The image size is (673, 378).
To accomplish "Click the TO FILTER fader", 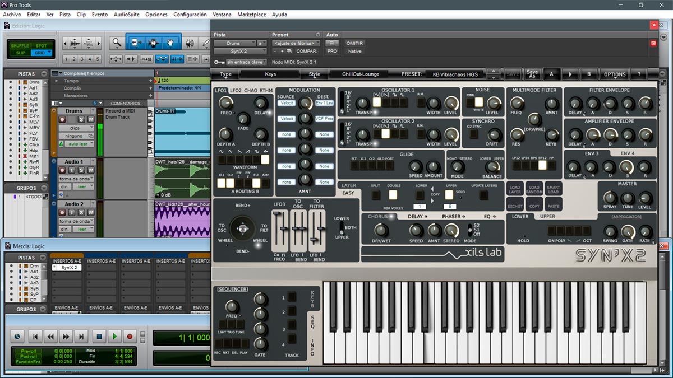I will click(x=317, y=231).
